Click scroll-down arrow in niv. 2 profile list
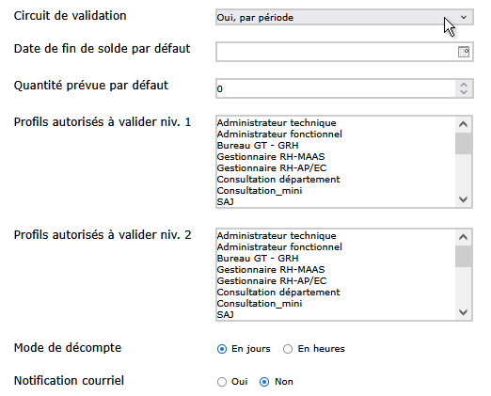 [x=463, y=312]
